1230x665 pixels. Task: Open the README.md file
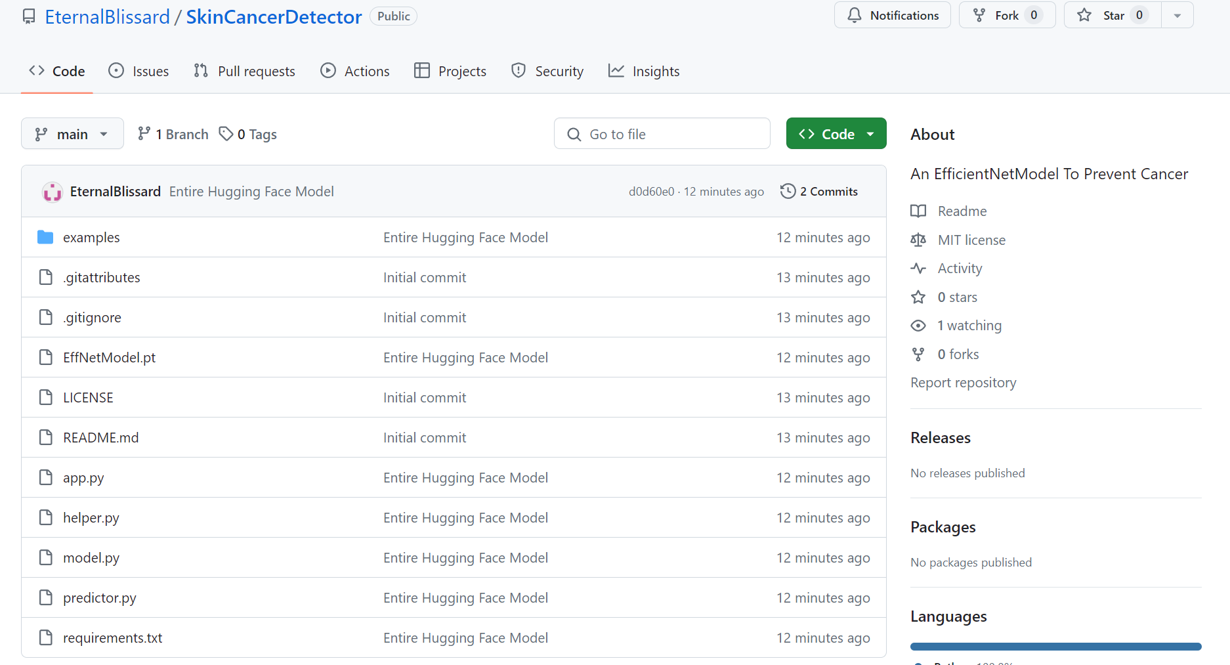point(101,437)
